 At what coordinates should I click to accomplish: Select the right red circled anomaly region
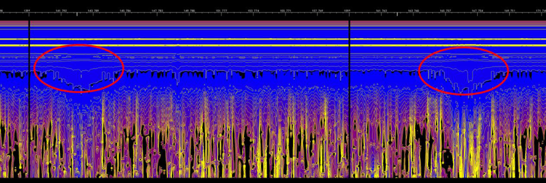point(464,71)
